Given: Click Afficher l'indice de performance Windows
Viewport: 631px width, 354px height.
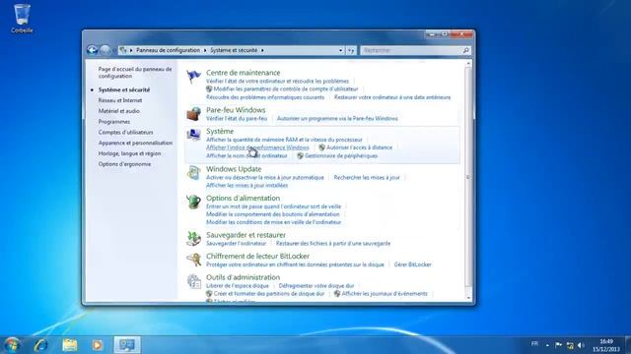Looking at the screenshot, I should point(257,147).
